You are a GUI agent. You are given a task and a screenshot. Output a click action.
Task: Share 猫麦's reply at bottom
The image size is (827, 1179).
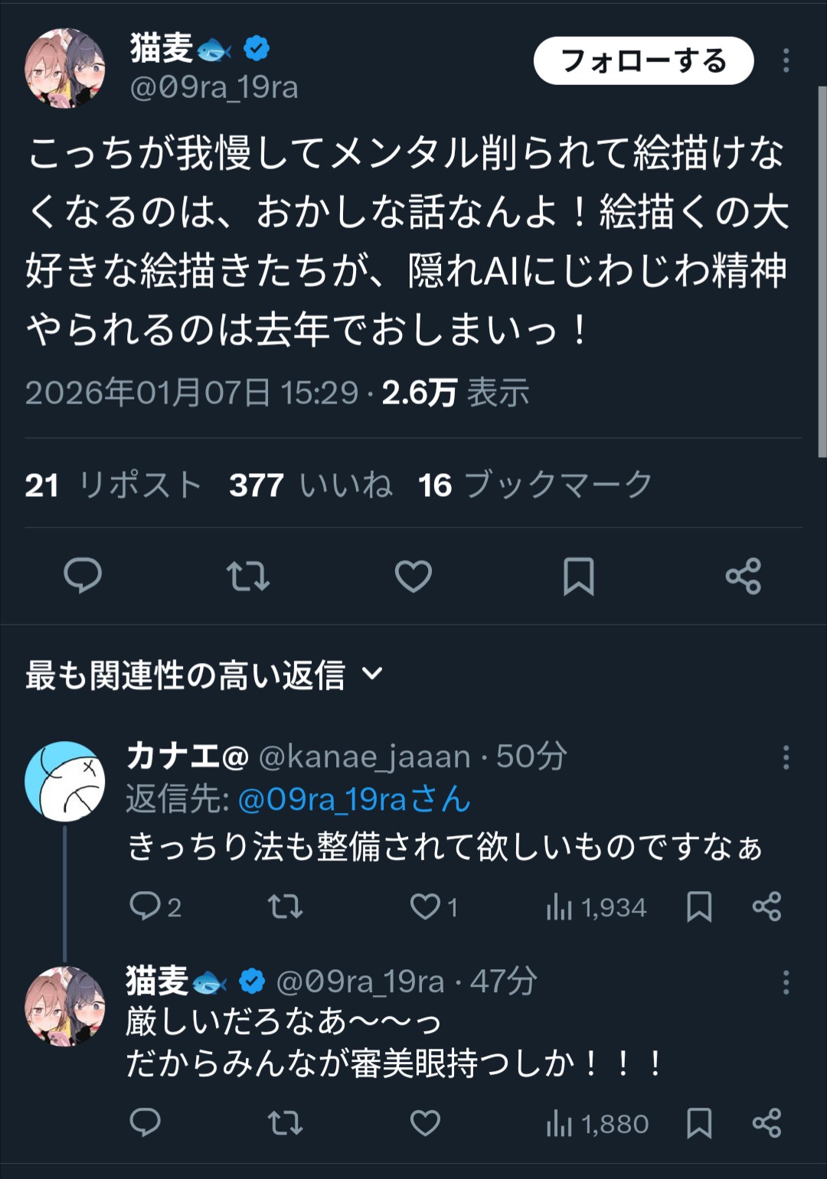coord(767,1123)
